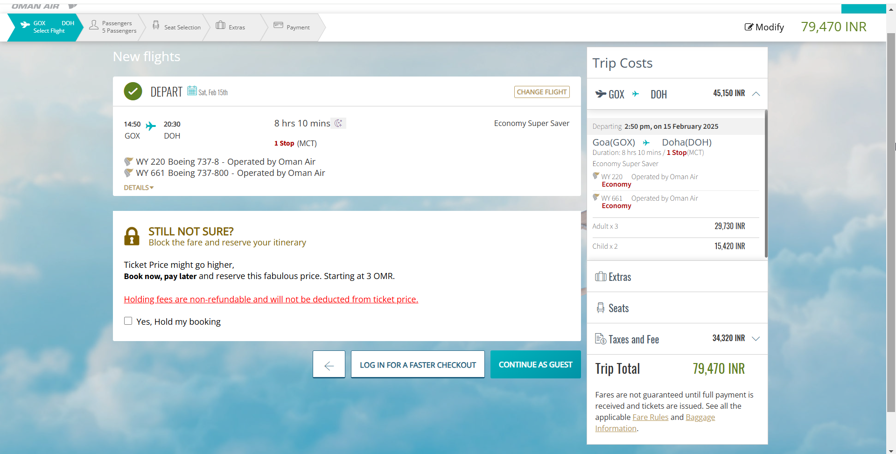Click the airplane icon before GOX in Trip Costs
Viewport: 896px width, 454px height.
[x=600, y=94]
